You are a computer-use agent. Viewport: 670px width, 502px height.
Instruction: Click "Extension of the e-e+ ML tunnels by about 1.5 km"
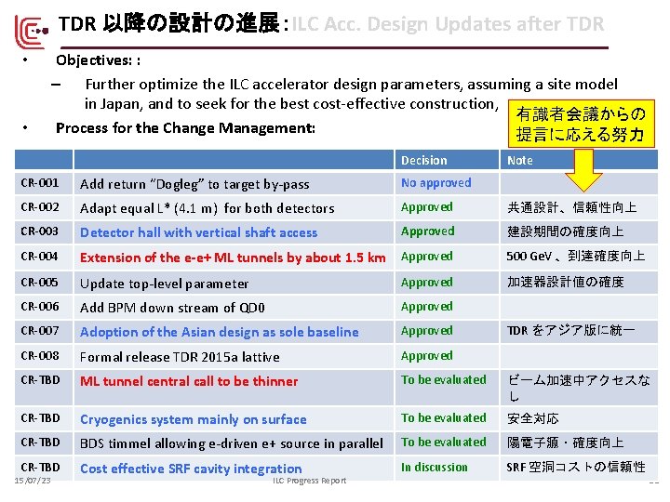point(233,258)
